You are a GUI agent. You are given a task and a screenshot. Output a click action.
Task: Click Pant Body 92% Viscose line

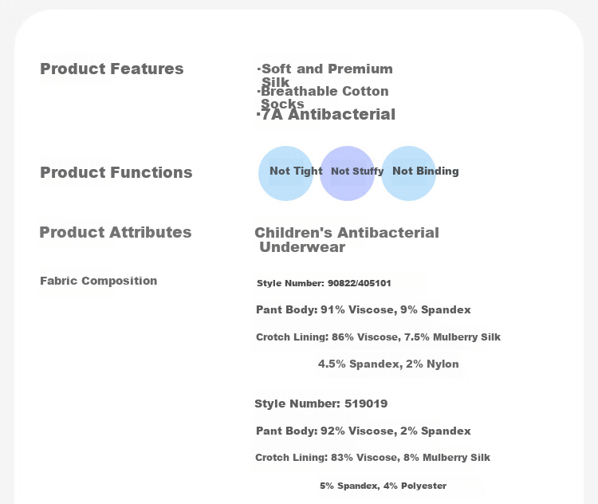tap(363, 431)
